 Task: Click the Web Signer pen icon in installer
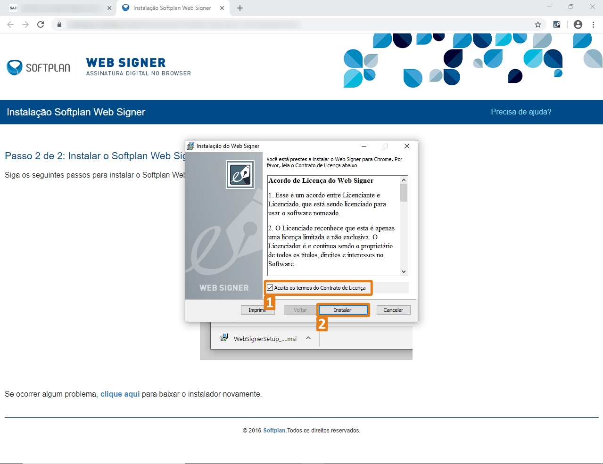(x=240, y=175)
